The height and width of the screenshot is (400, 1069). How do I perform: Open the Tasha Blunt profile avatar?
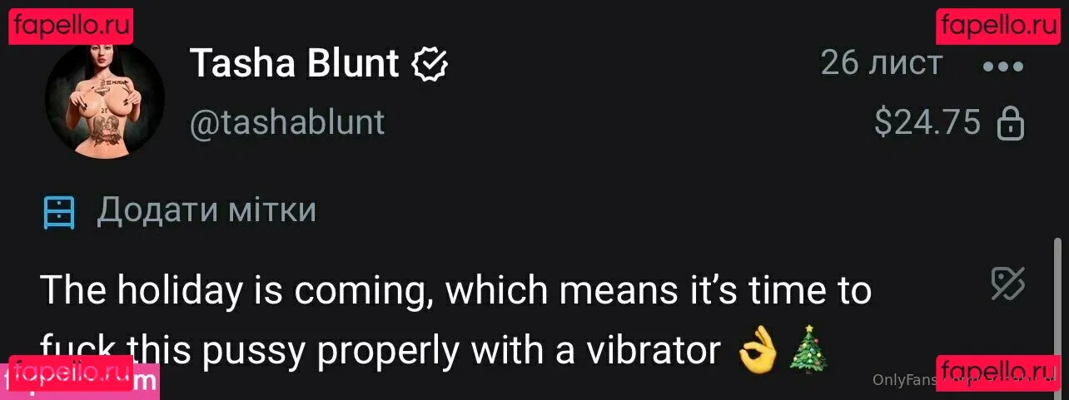pyautogui.click(x=104, y=99)
